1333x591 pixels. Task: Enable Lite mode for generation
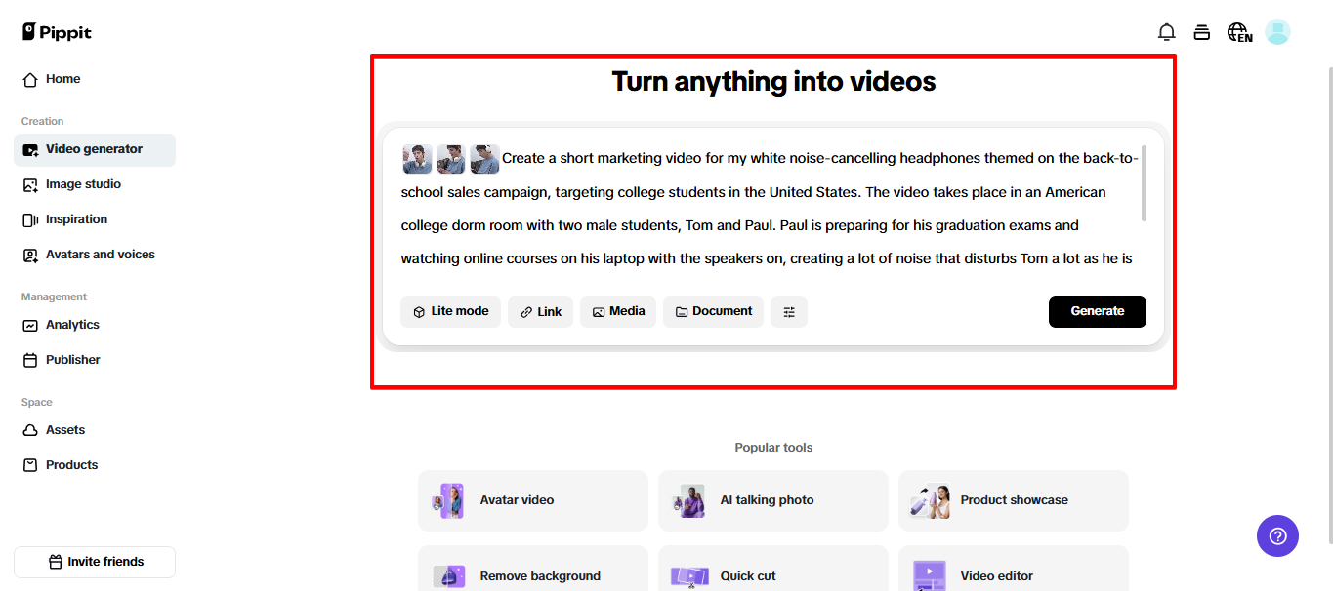click(x=450, y=311)
